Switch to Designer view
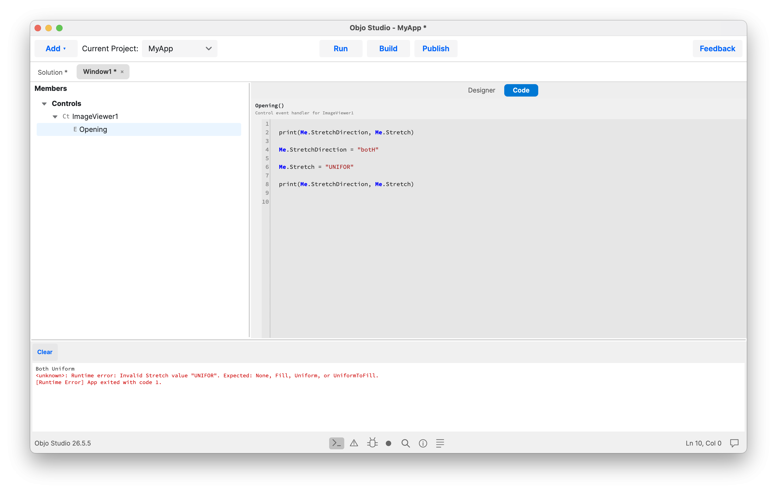 pyautogui.click(x=481, y=90)
